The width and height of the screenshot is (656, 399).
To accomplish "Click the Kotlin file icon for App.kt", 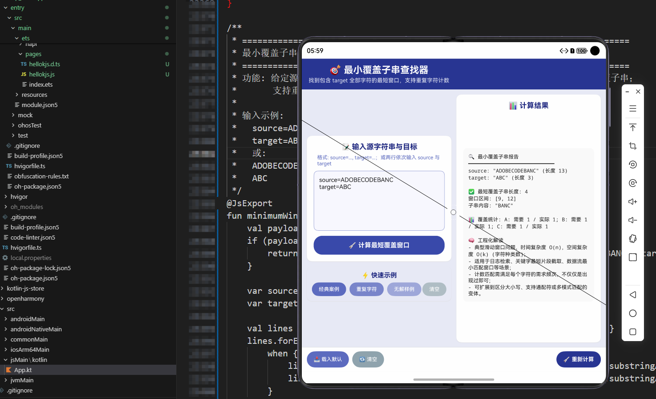I will point(8,370).
